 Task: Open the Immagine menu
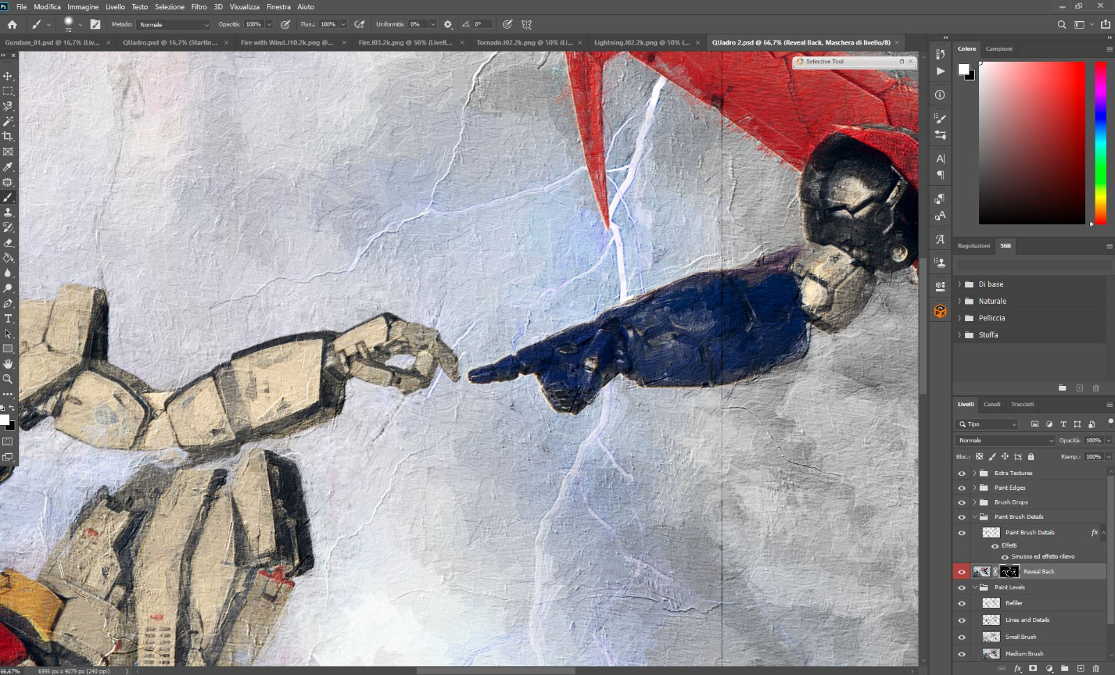pos(83,7)
